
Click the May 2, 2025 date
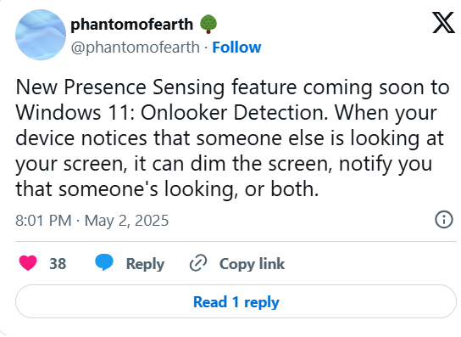[127, 221]
